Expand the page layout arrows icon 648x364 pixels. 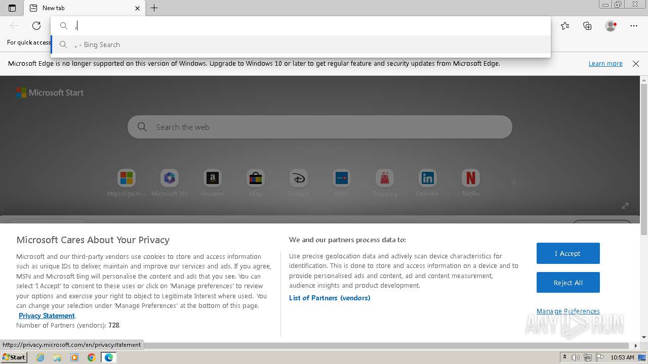[625, 205]
